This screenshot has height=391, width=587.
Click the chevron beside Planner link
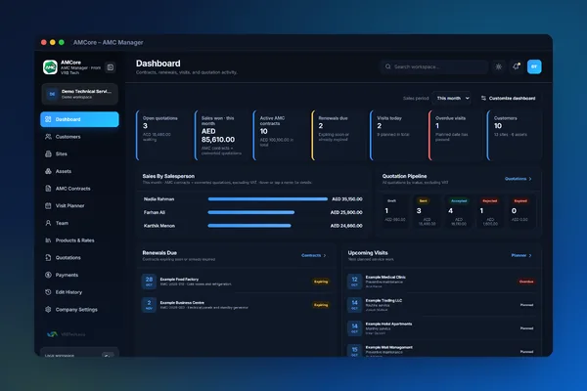(530, 255)
